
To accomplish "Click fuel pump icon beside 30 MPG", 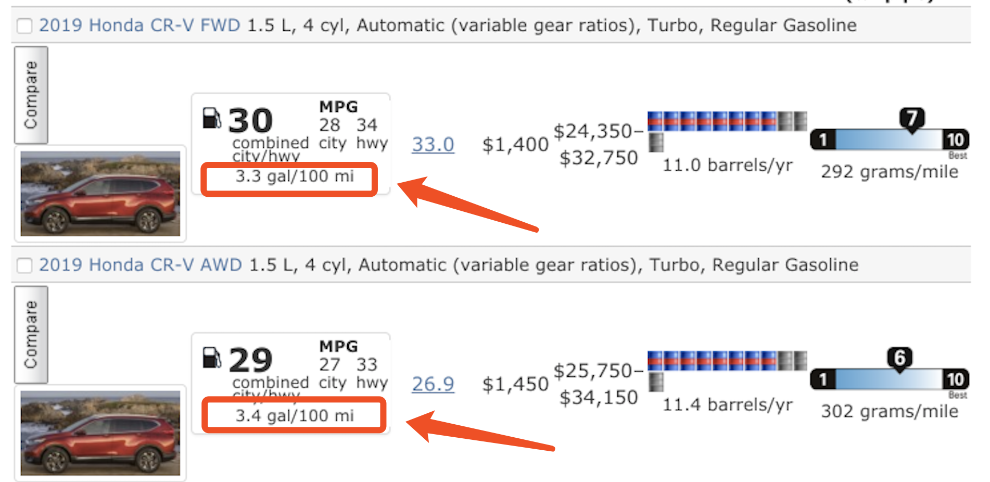I will (x=211, y=118).
